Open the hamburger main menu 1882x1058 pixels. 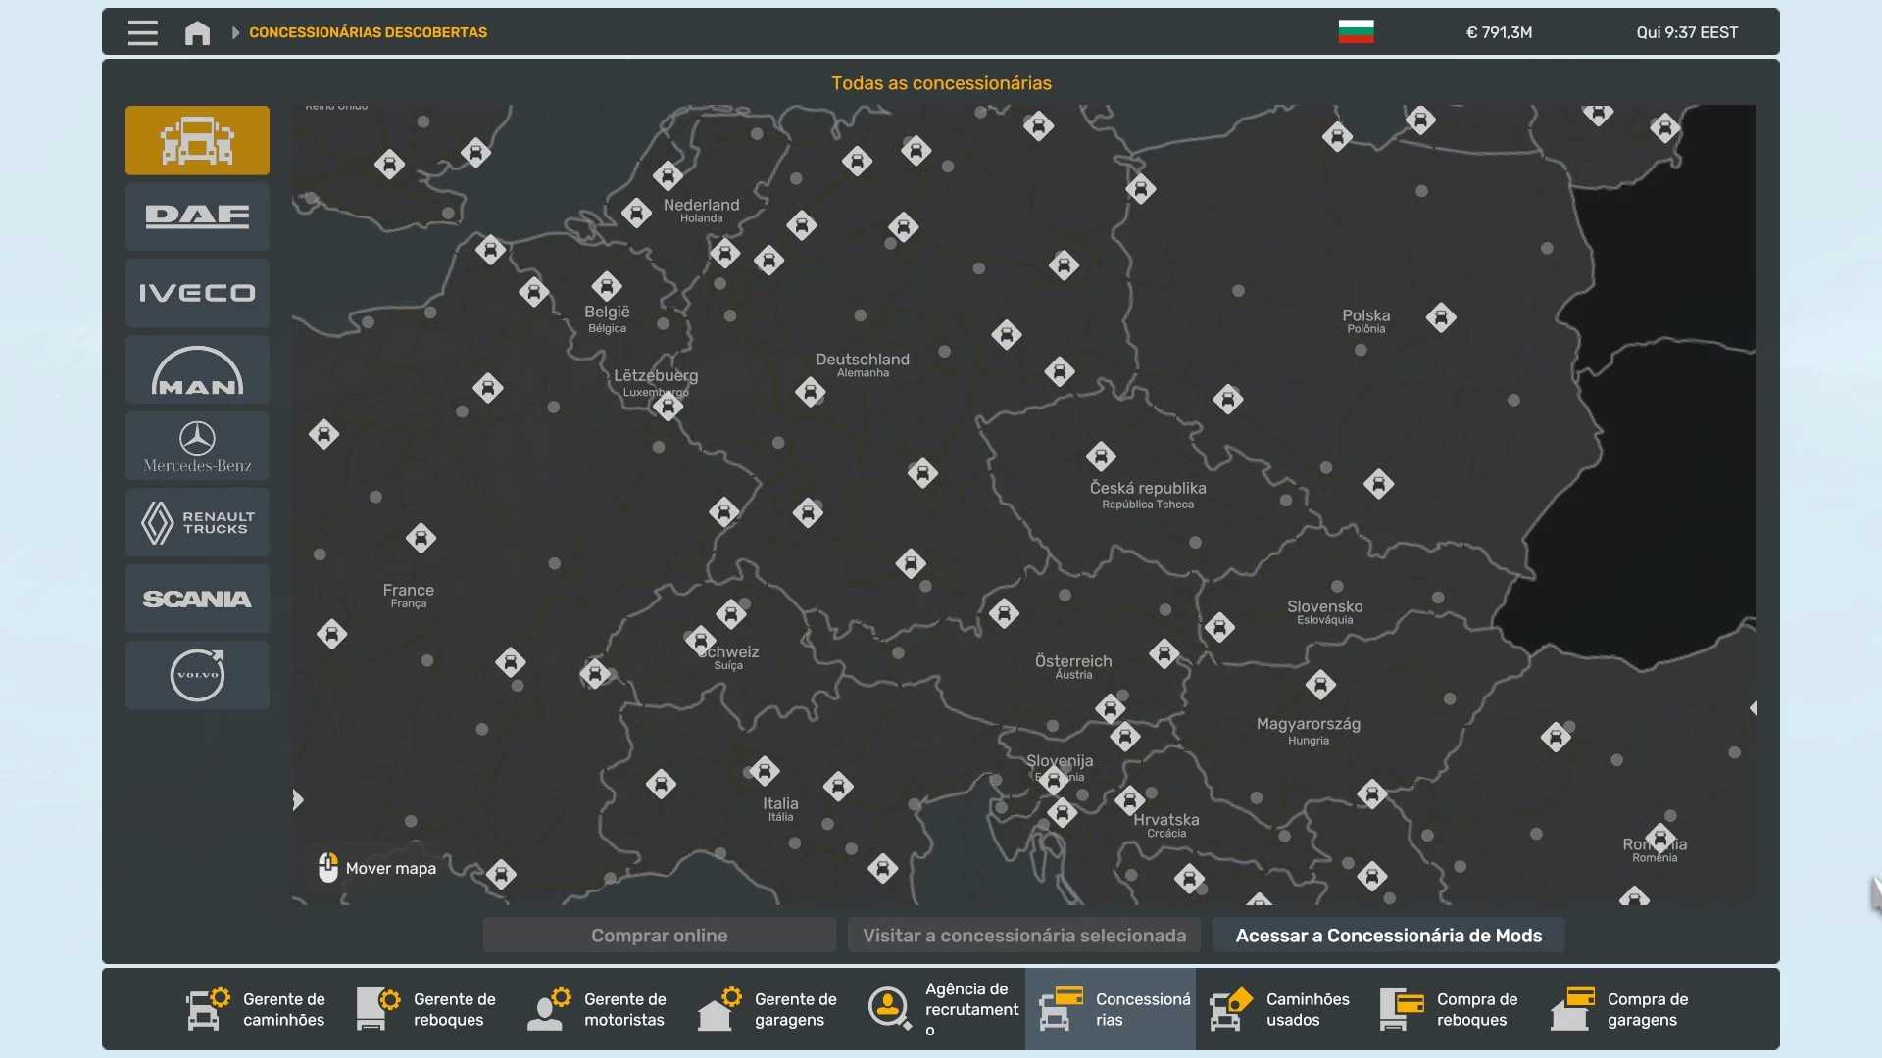pos(142,32)
